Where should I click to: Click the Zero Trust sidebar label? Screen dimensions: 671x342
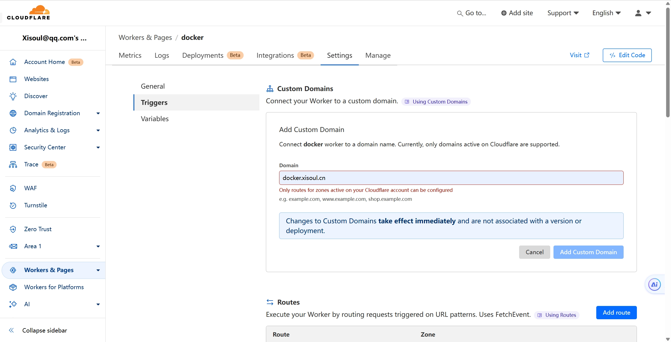[38, 229]
